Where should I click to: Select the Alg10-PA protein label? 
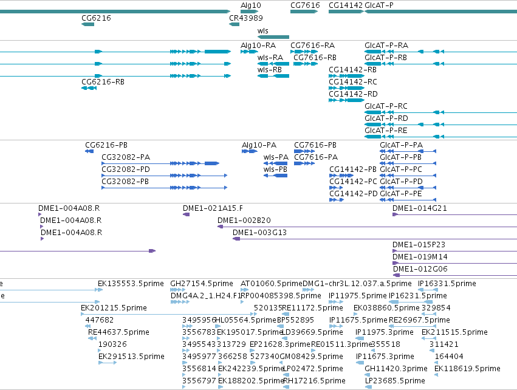[x=259, y=145]
